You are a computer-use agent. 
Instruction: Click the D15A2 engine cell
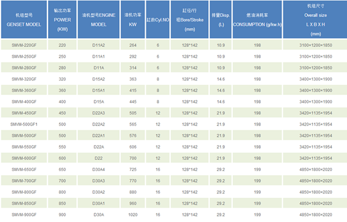click(98, 79)
